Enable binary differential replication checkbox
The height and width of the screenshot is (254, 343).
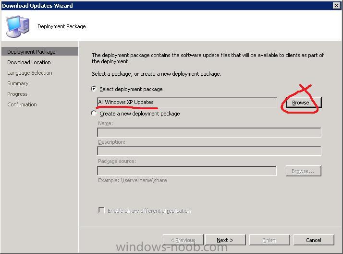tap(101, 210)
